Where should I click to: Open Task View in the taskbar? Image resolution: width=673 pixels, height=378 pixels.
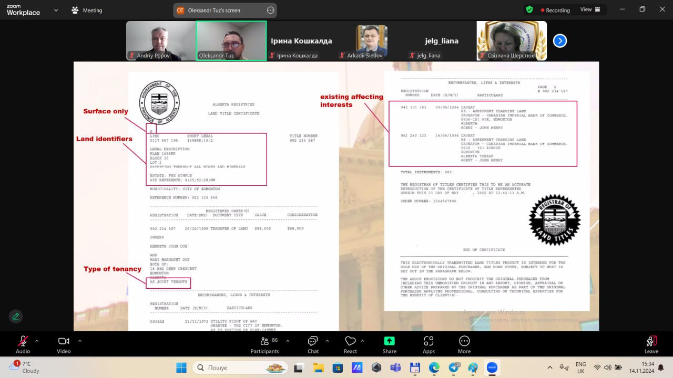299,367
